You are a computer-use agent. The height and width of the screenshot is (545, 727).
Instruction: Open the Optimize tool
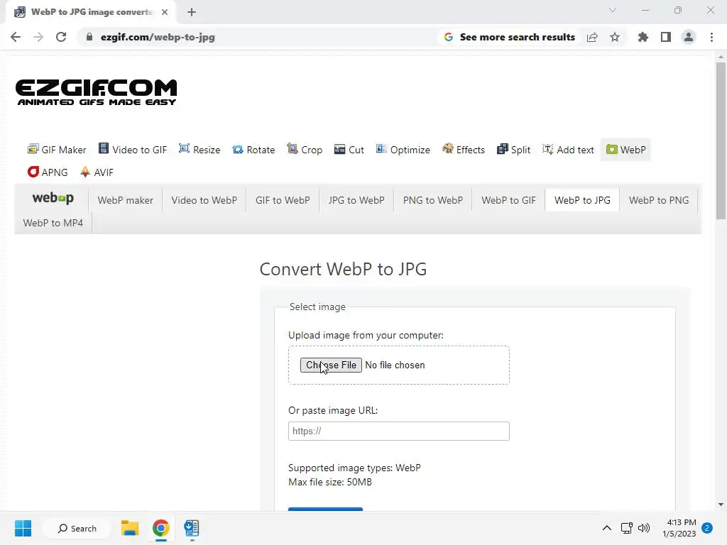(x=403, y=150)
